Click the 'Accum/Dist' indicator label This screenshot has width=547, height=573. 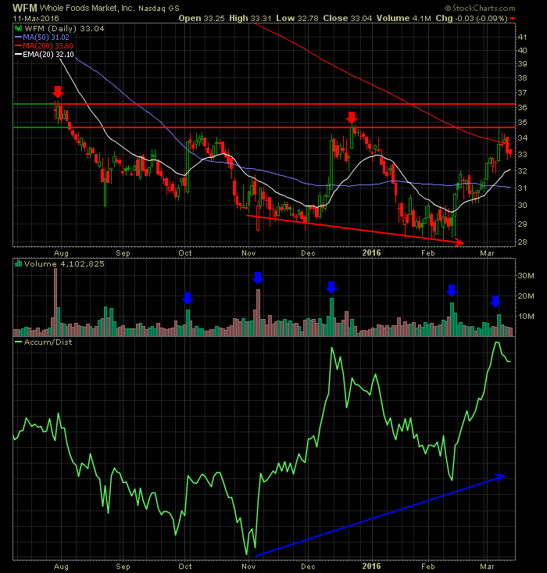pyautogui.click(x=48, y=342)
